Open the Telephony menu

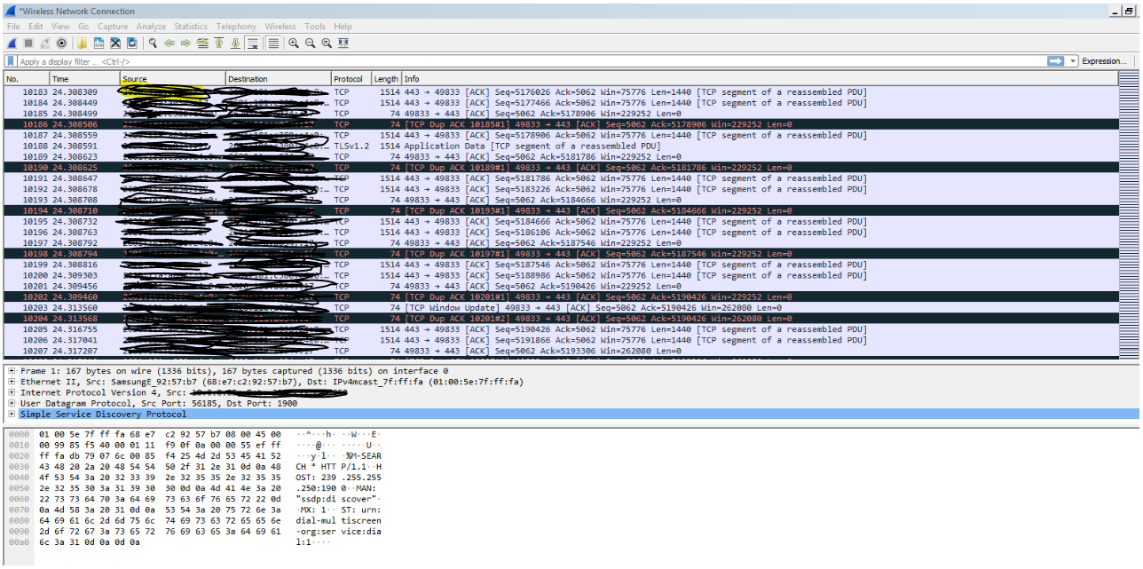pyautogui.click(x=236, y=27)
